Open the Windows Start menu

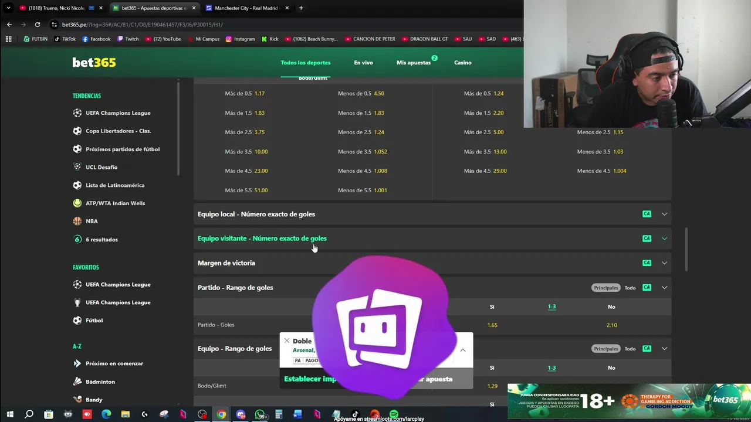coord(10,414)
